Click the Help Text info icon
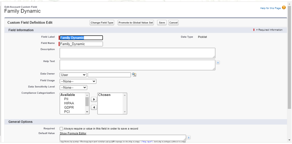292x144 pixels. pos(218,63)
